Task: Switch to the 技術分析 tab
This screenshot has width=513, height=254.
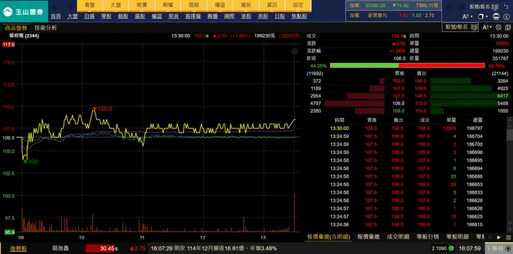Action: 46,28
